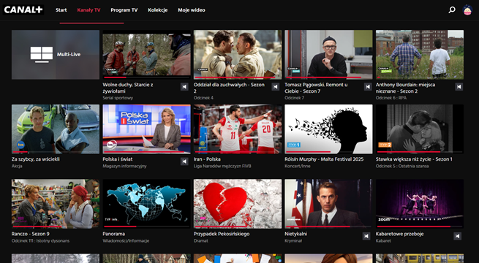Open Róisín Murphy concert thumbnail

[328, 129]
